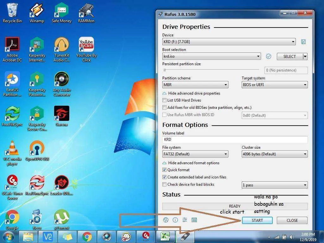Click the taskbar clock 2:00 PM

[308, 237]
